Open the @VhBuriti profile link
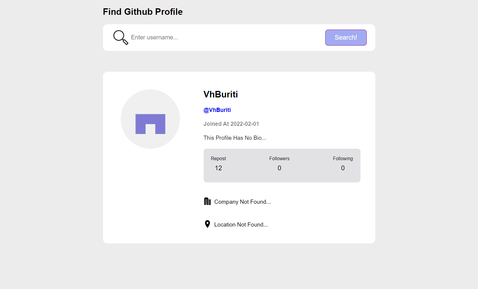This screenshot has height=289, width=478. 217,110
